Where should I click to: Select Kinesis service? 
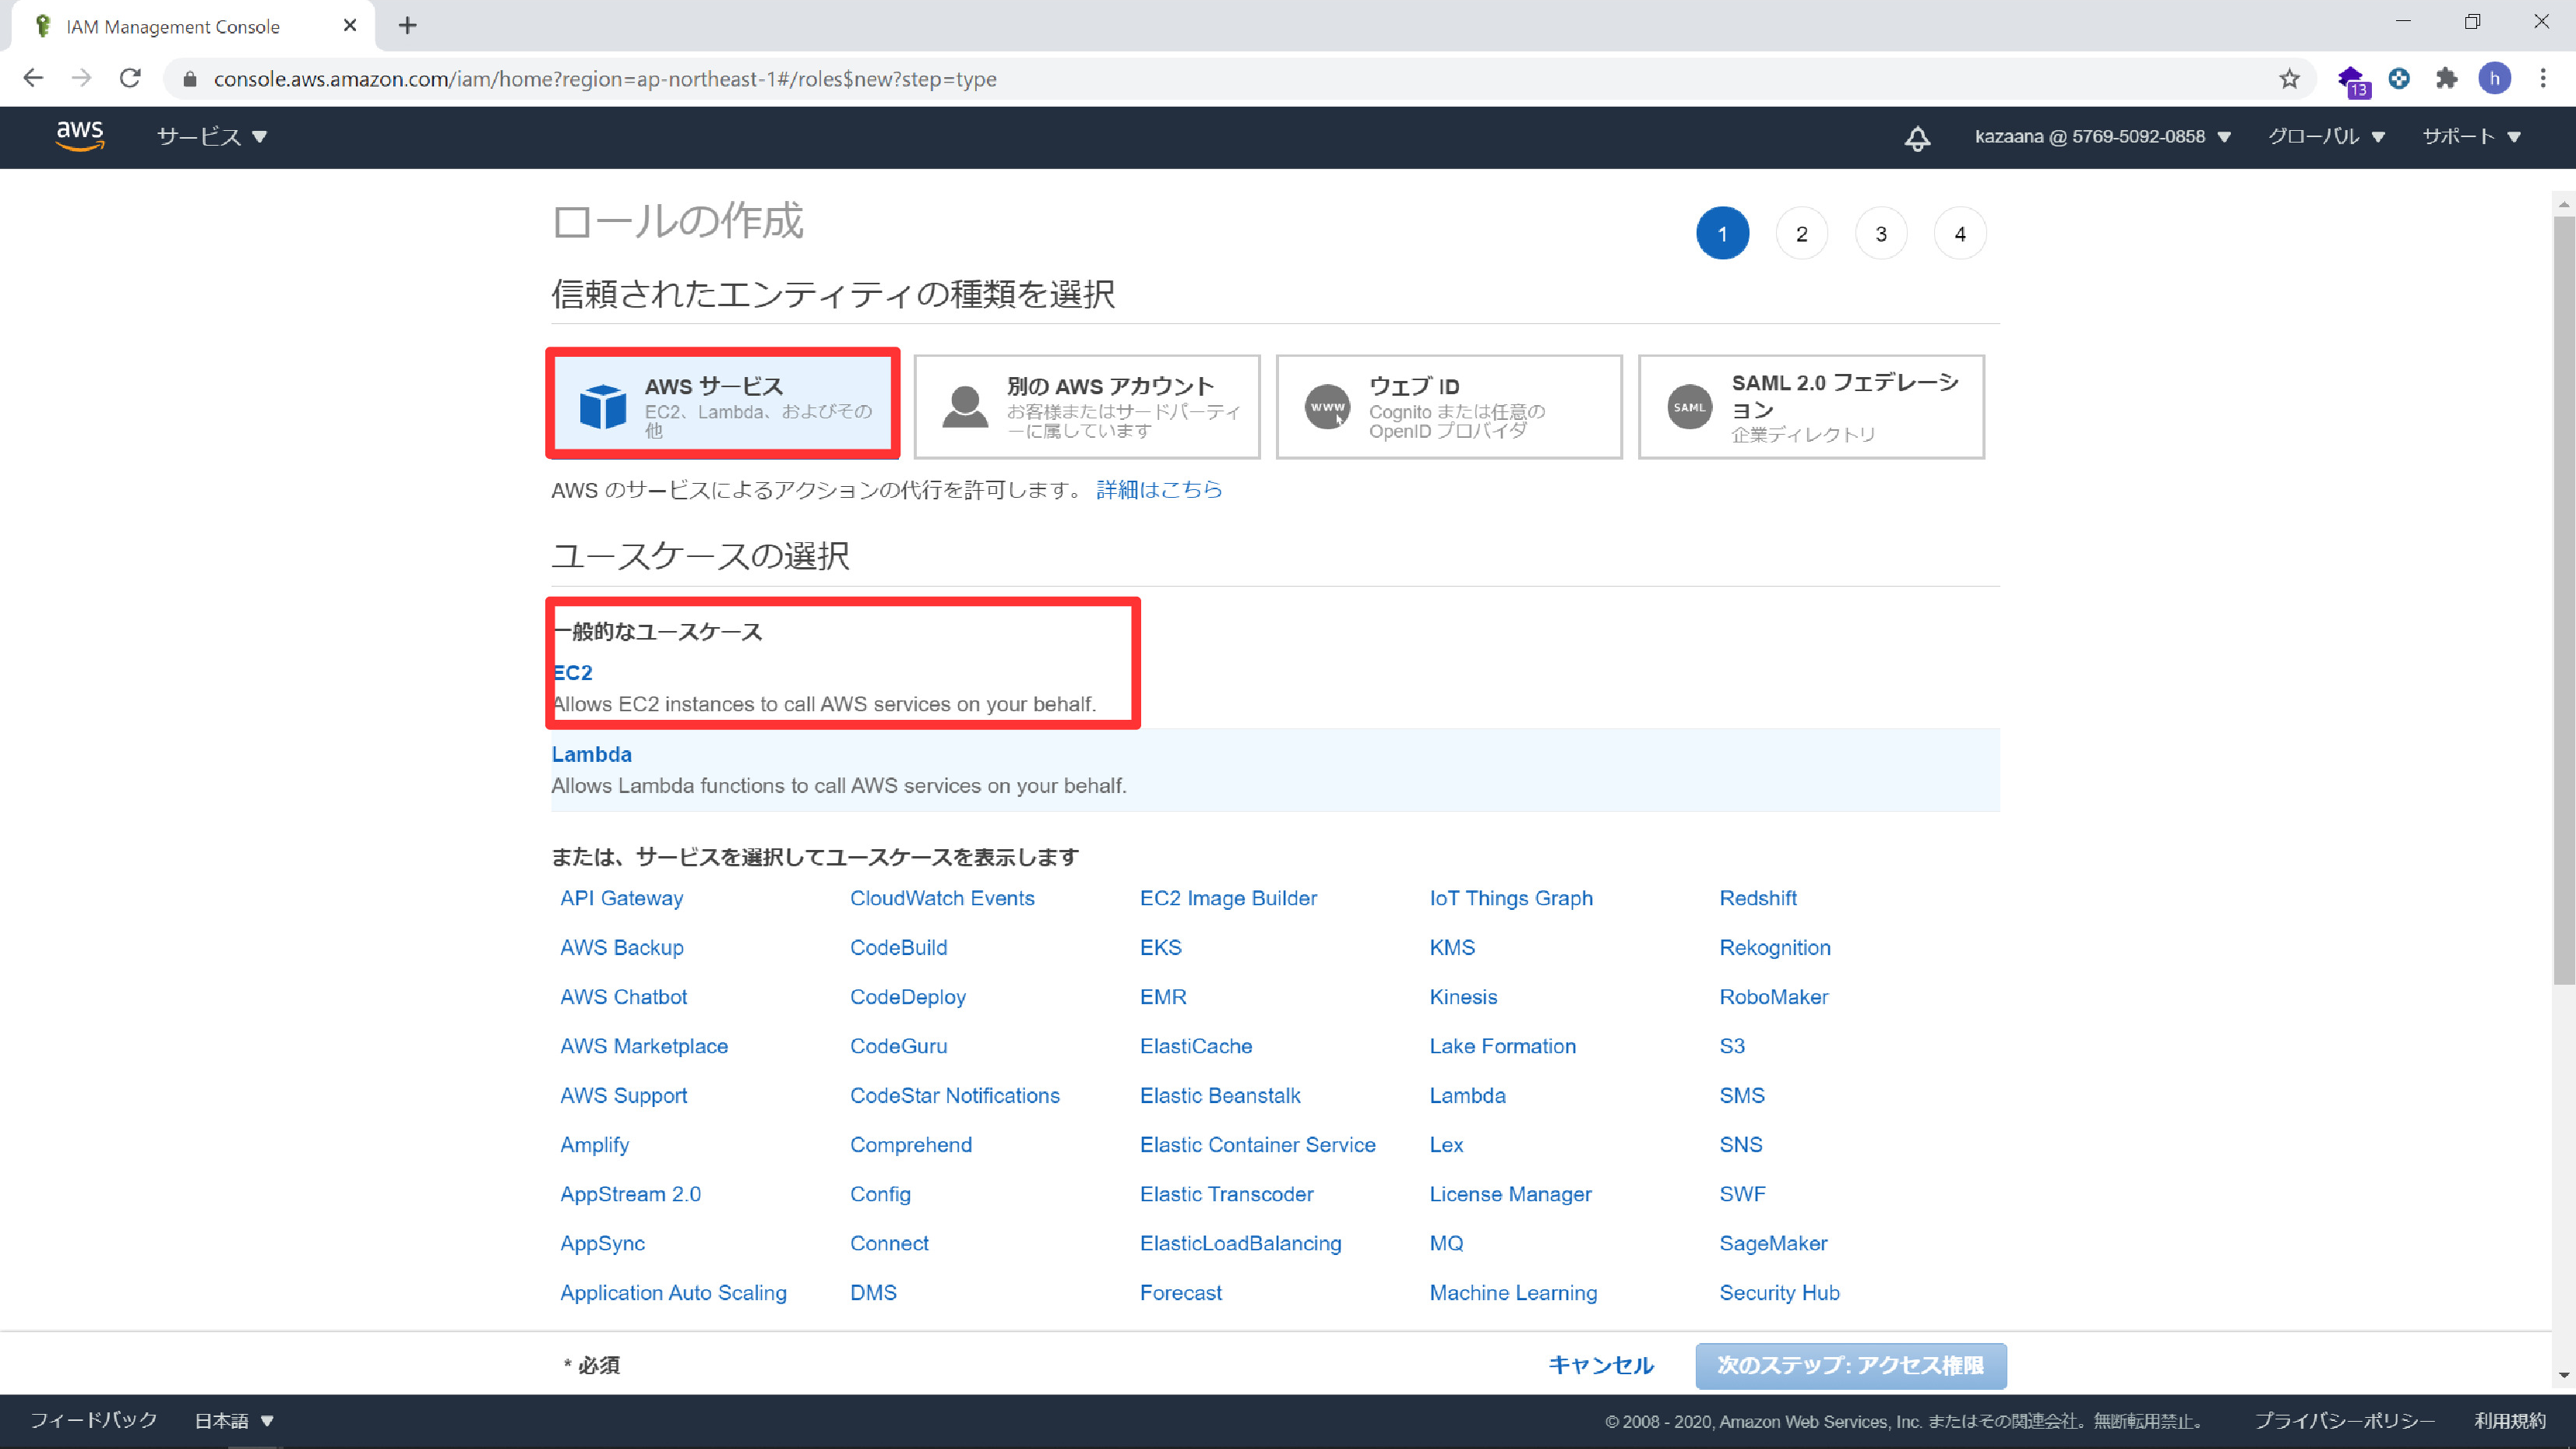point(1463,997)
